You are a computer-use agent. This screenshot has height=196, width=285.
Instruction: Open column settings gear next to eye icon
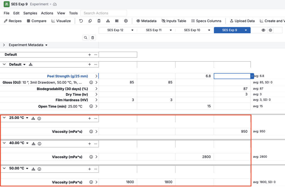[x=271, y=30]
